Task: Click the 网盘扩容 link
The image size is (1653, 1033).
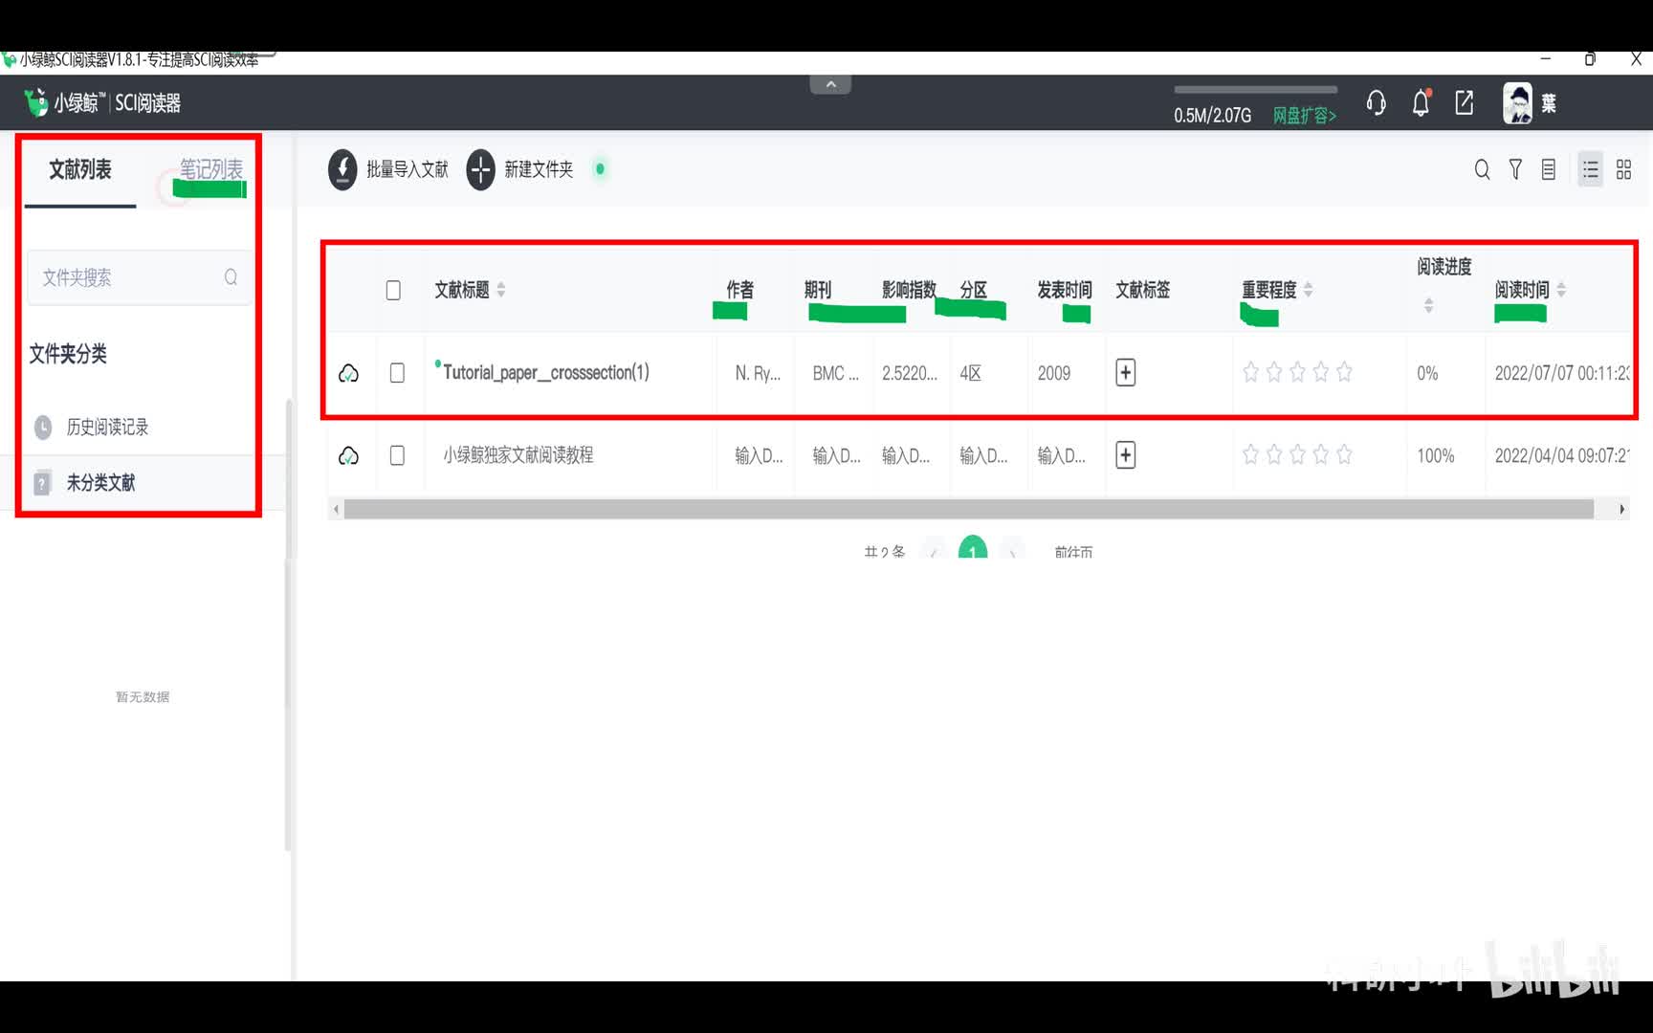Action: (1304, 116)
